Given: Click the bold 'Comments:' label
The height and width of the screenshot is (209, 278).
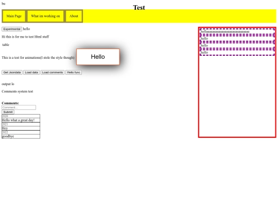Looking at the screenshot, I should pos(10,103).
